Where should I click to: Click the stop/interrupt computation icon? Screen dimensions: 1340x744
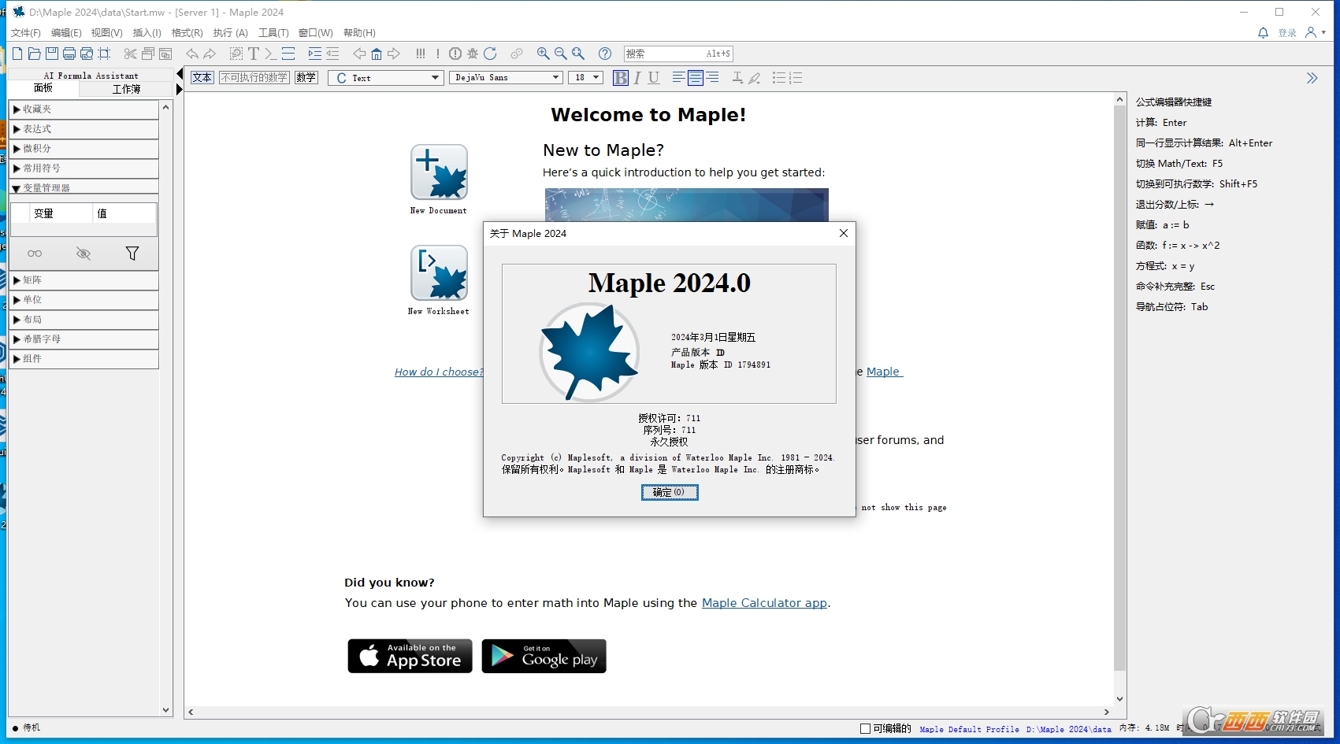coord(455,54)
